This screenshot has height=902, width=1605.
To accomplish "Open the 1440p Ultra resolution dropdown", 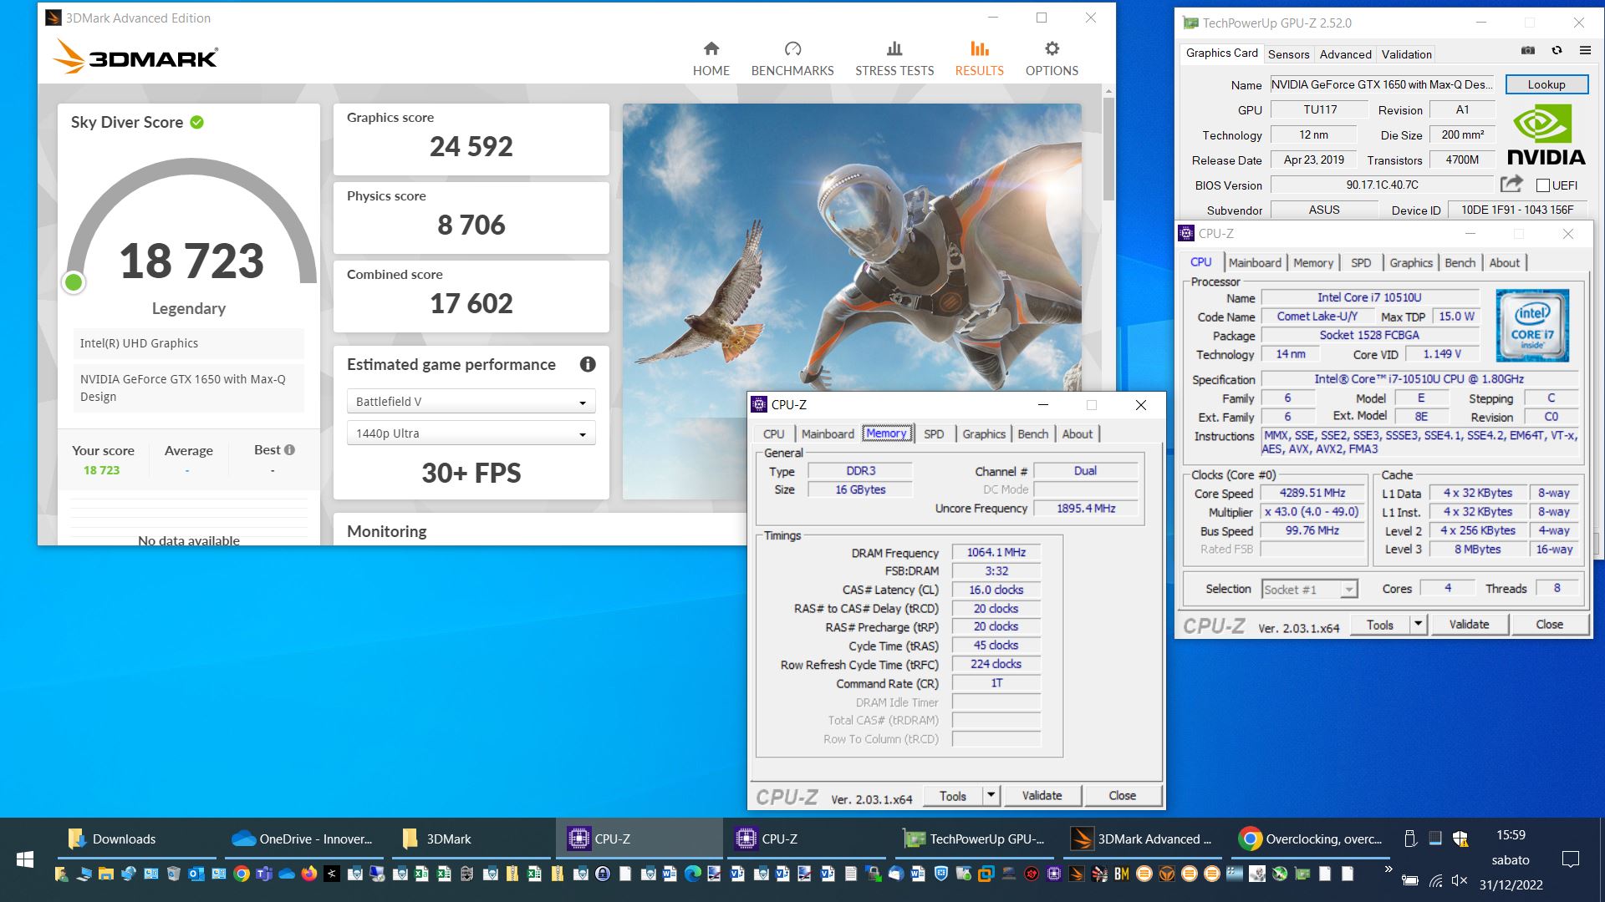I will 471,433.
